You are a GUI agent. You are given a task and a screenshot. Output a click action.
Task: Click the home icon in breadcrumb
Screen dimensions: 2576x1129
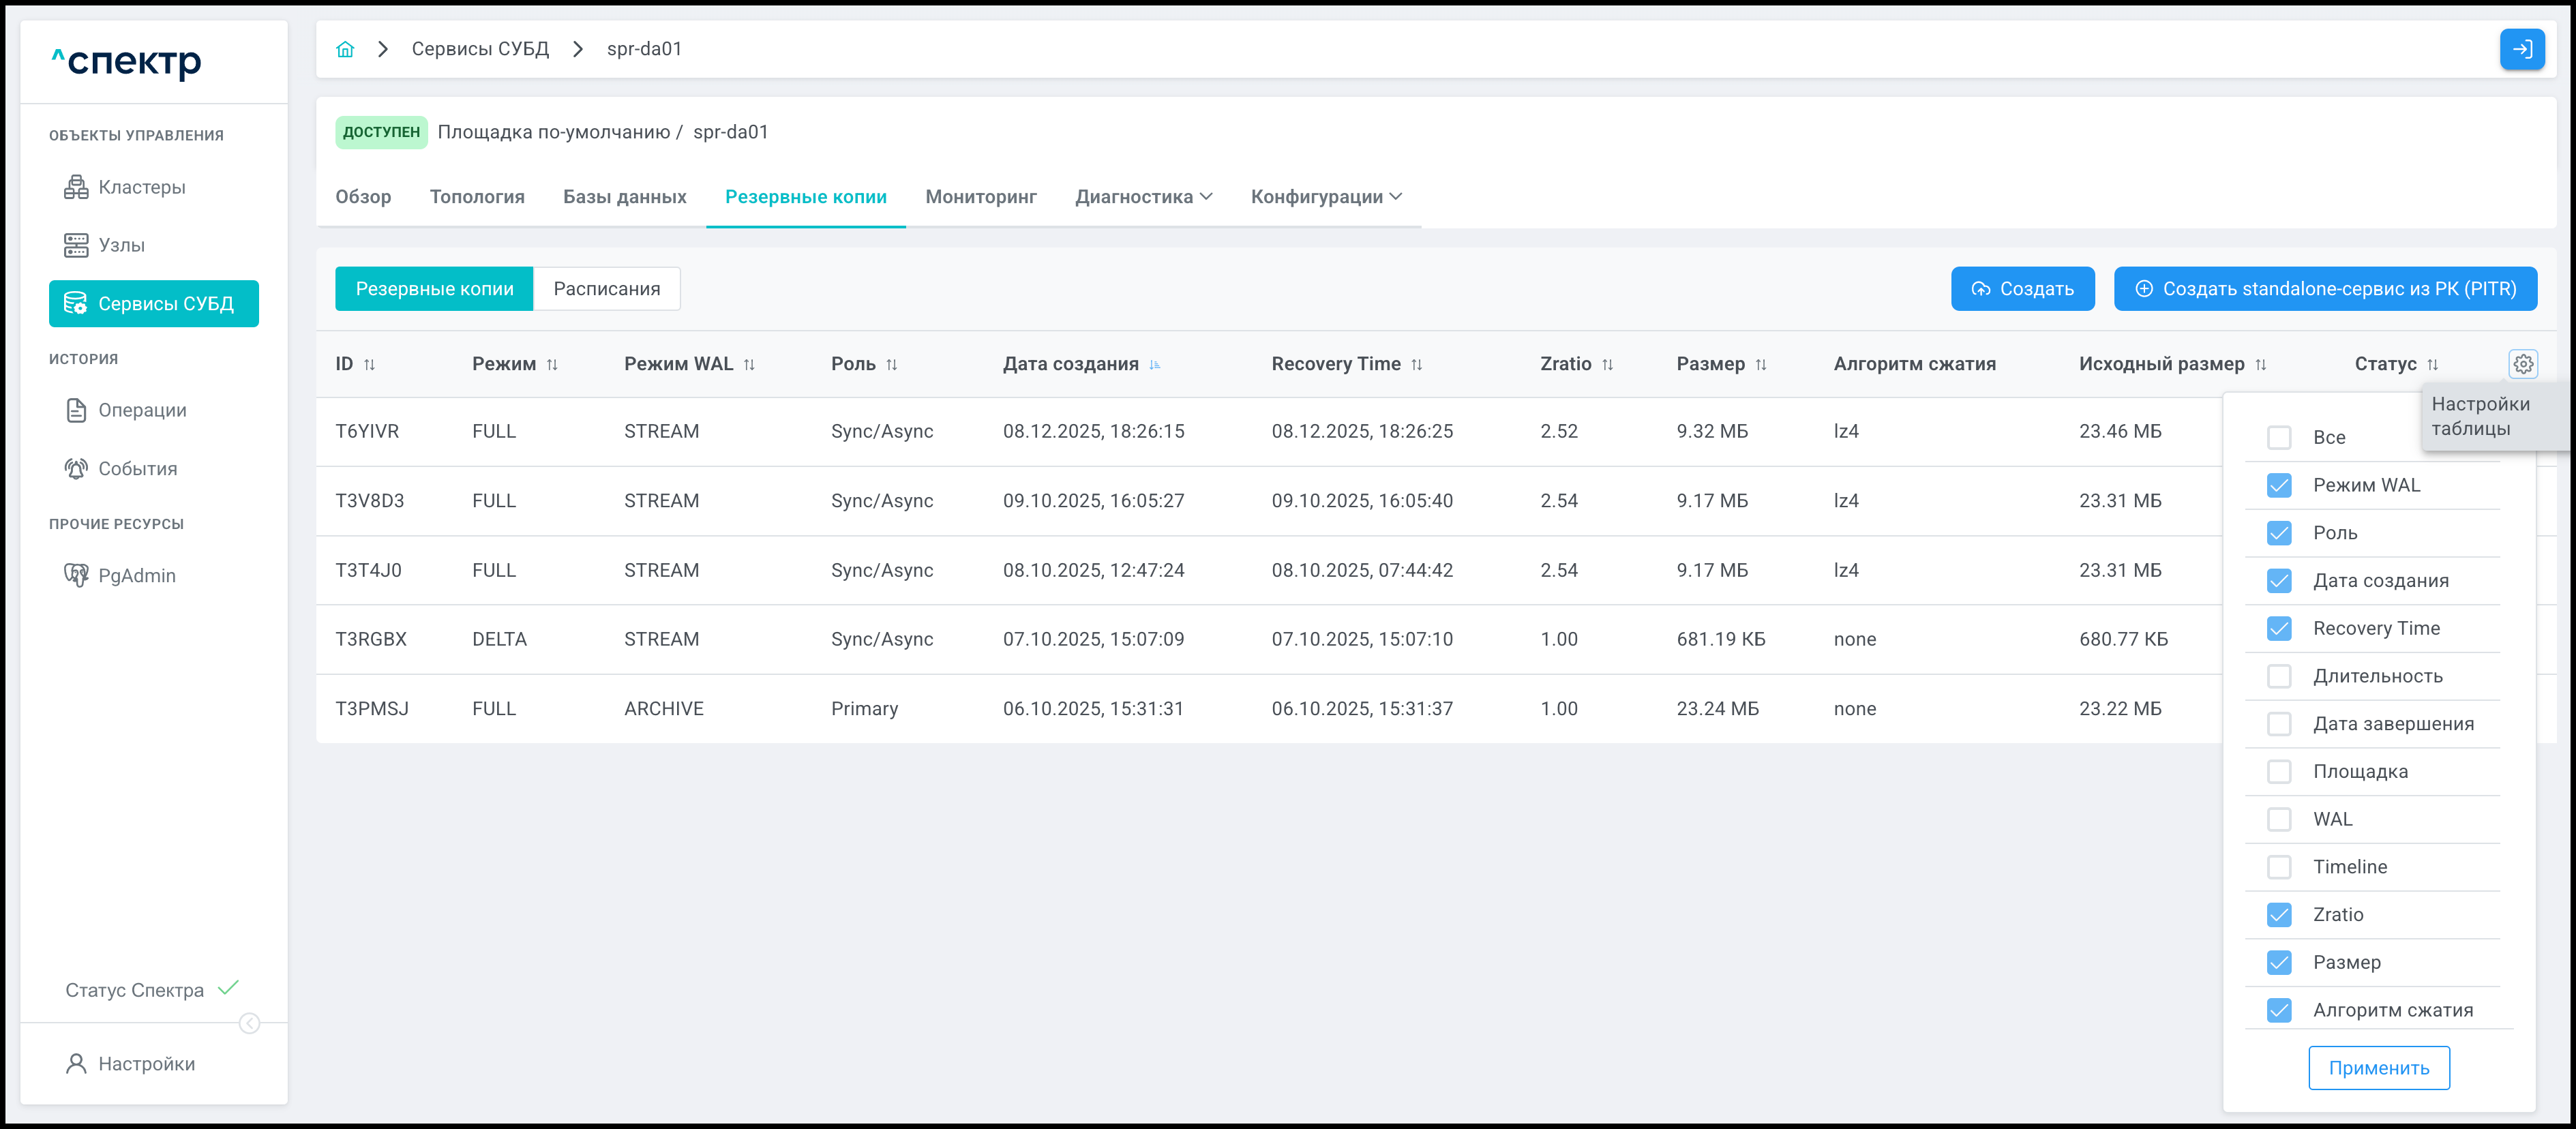(x=345, y=49)
